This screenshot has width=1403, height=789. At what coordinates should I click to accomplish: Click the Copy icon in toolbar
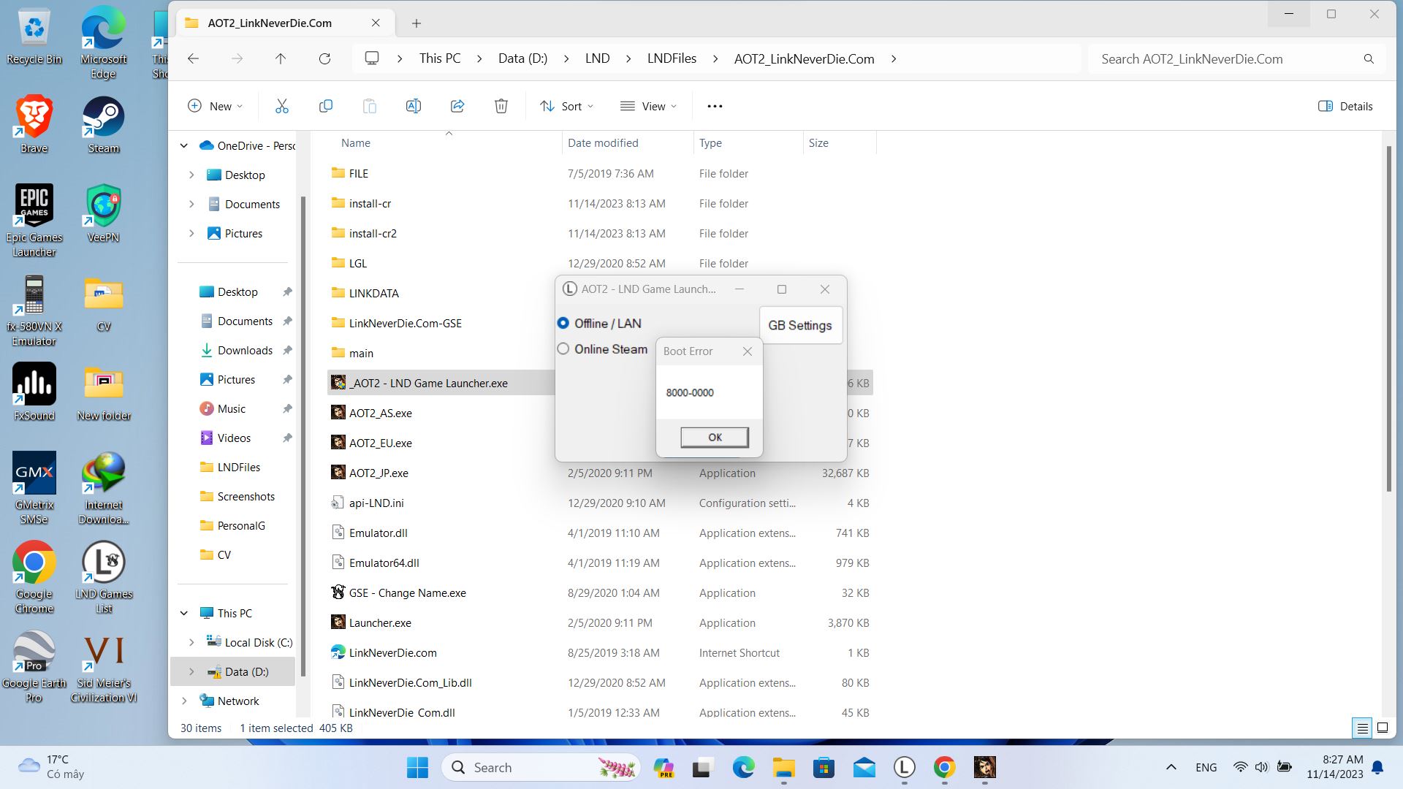(326, 106)
